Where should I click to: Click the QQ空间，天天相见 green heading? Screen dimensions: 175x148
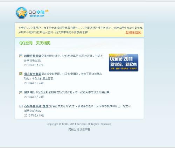[35, 43]
